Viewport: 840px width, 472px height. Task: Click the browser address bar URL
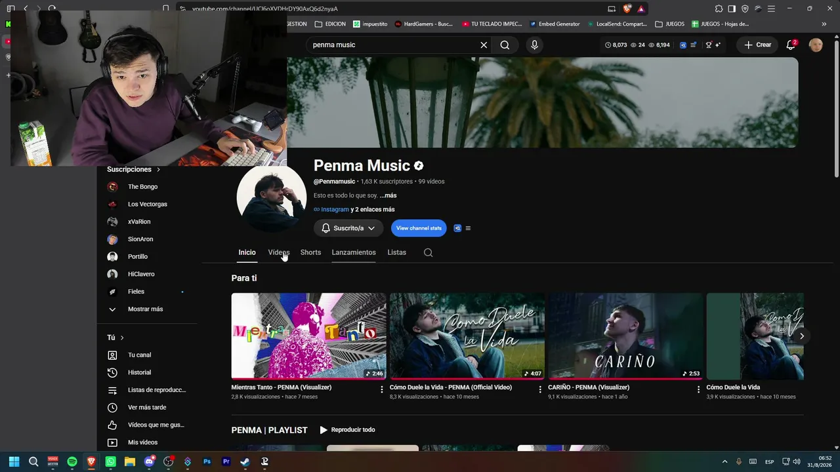[265, 9]
